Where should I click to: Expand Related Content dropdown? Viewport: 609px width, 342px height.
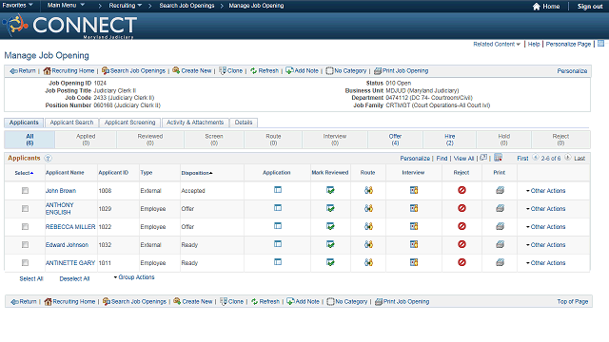click(497, 45)
